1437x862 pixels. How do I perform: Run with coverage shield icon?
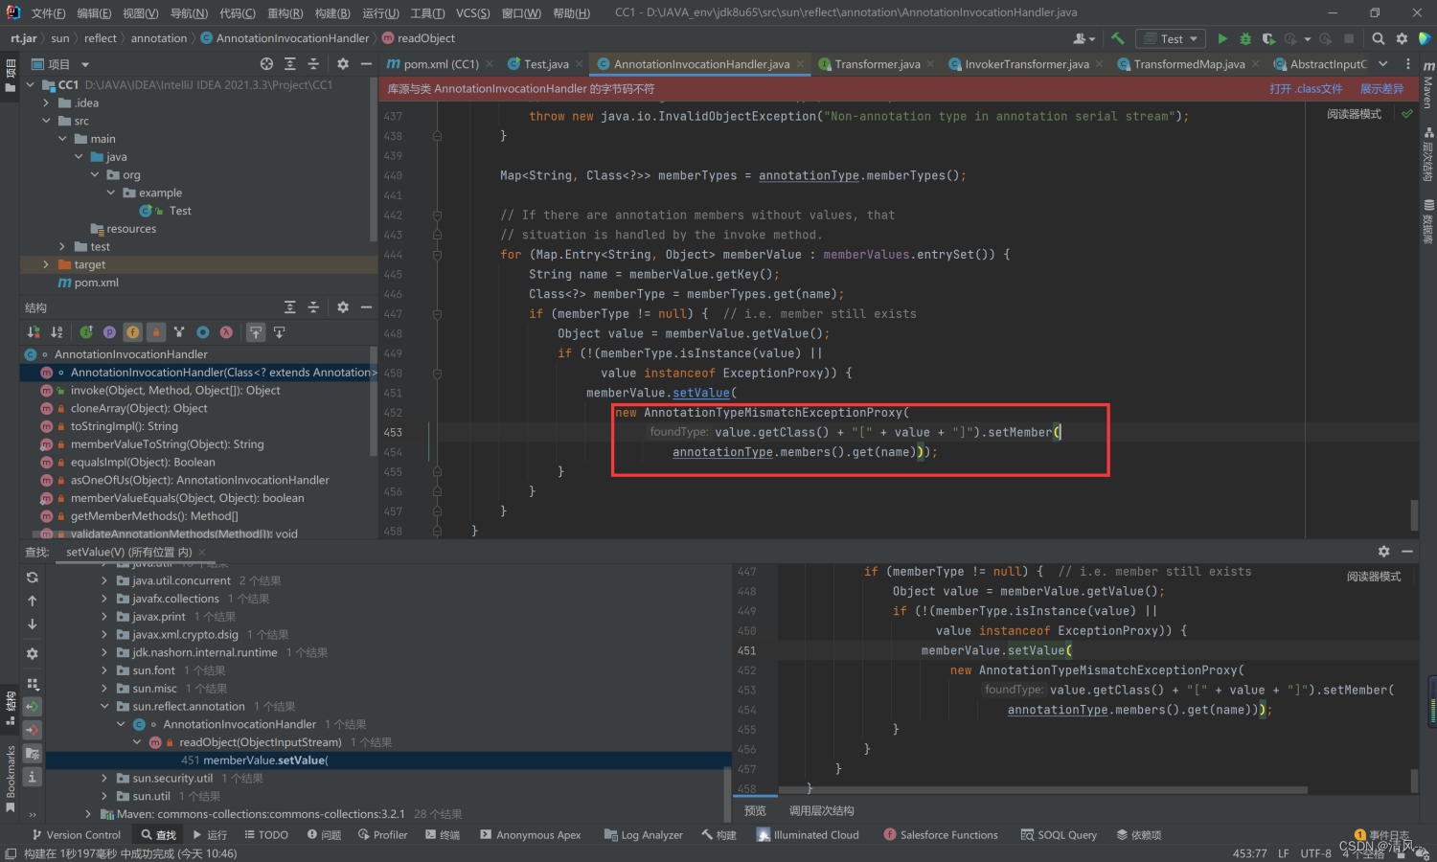(1268, 39)
